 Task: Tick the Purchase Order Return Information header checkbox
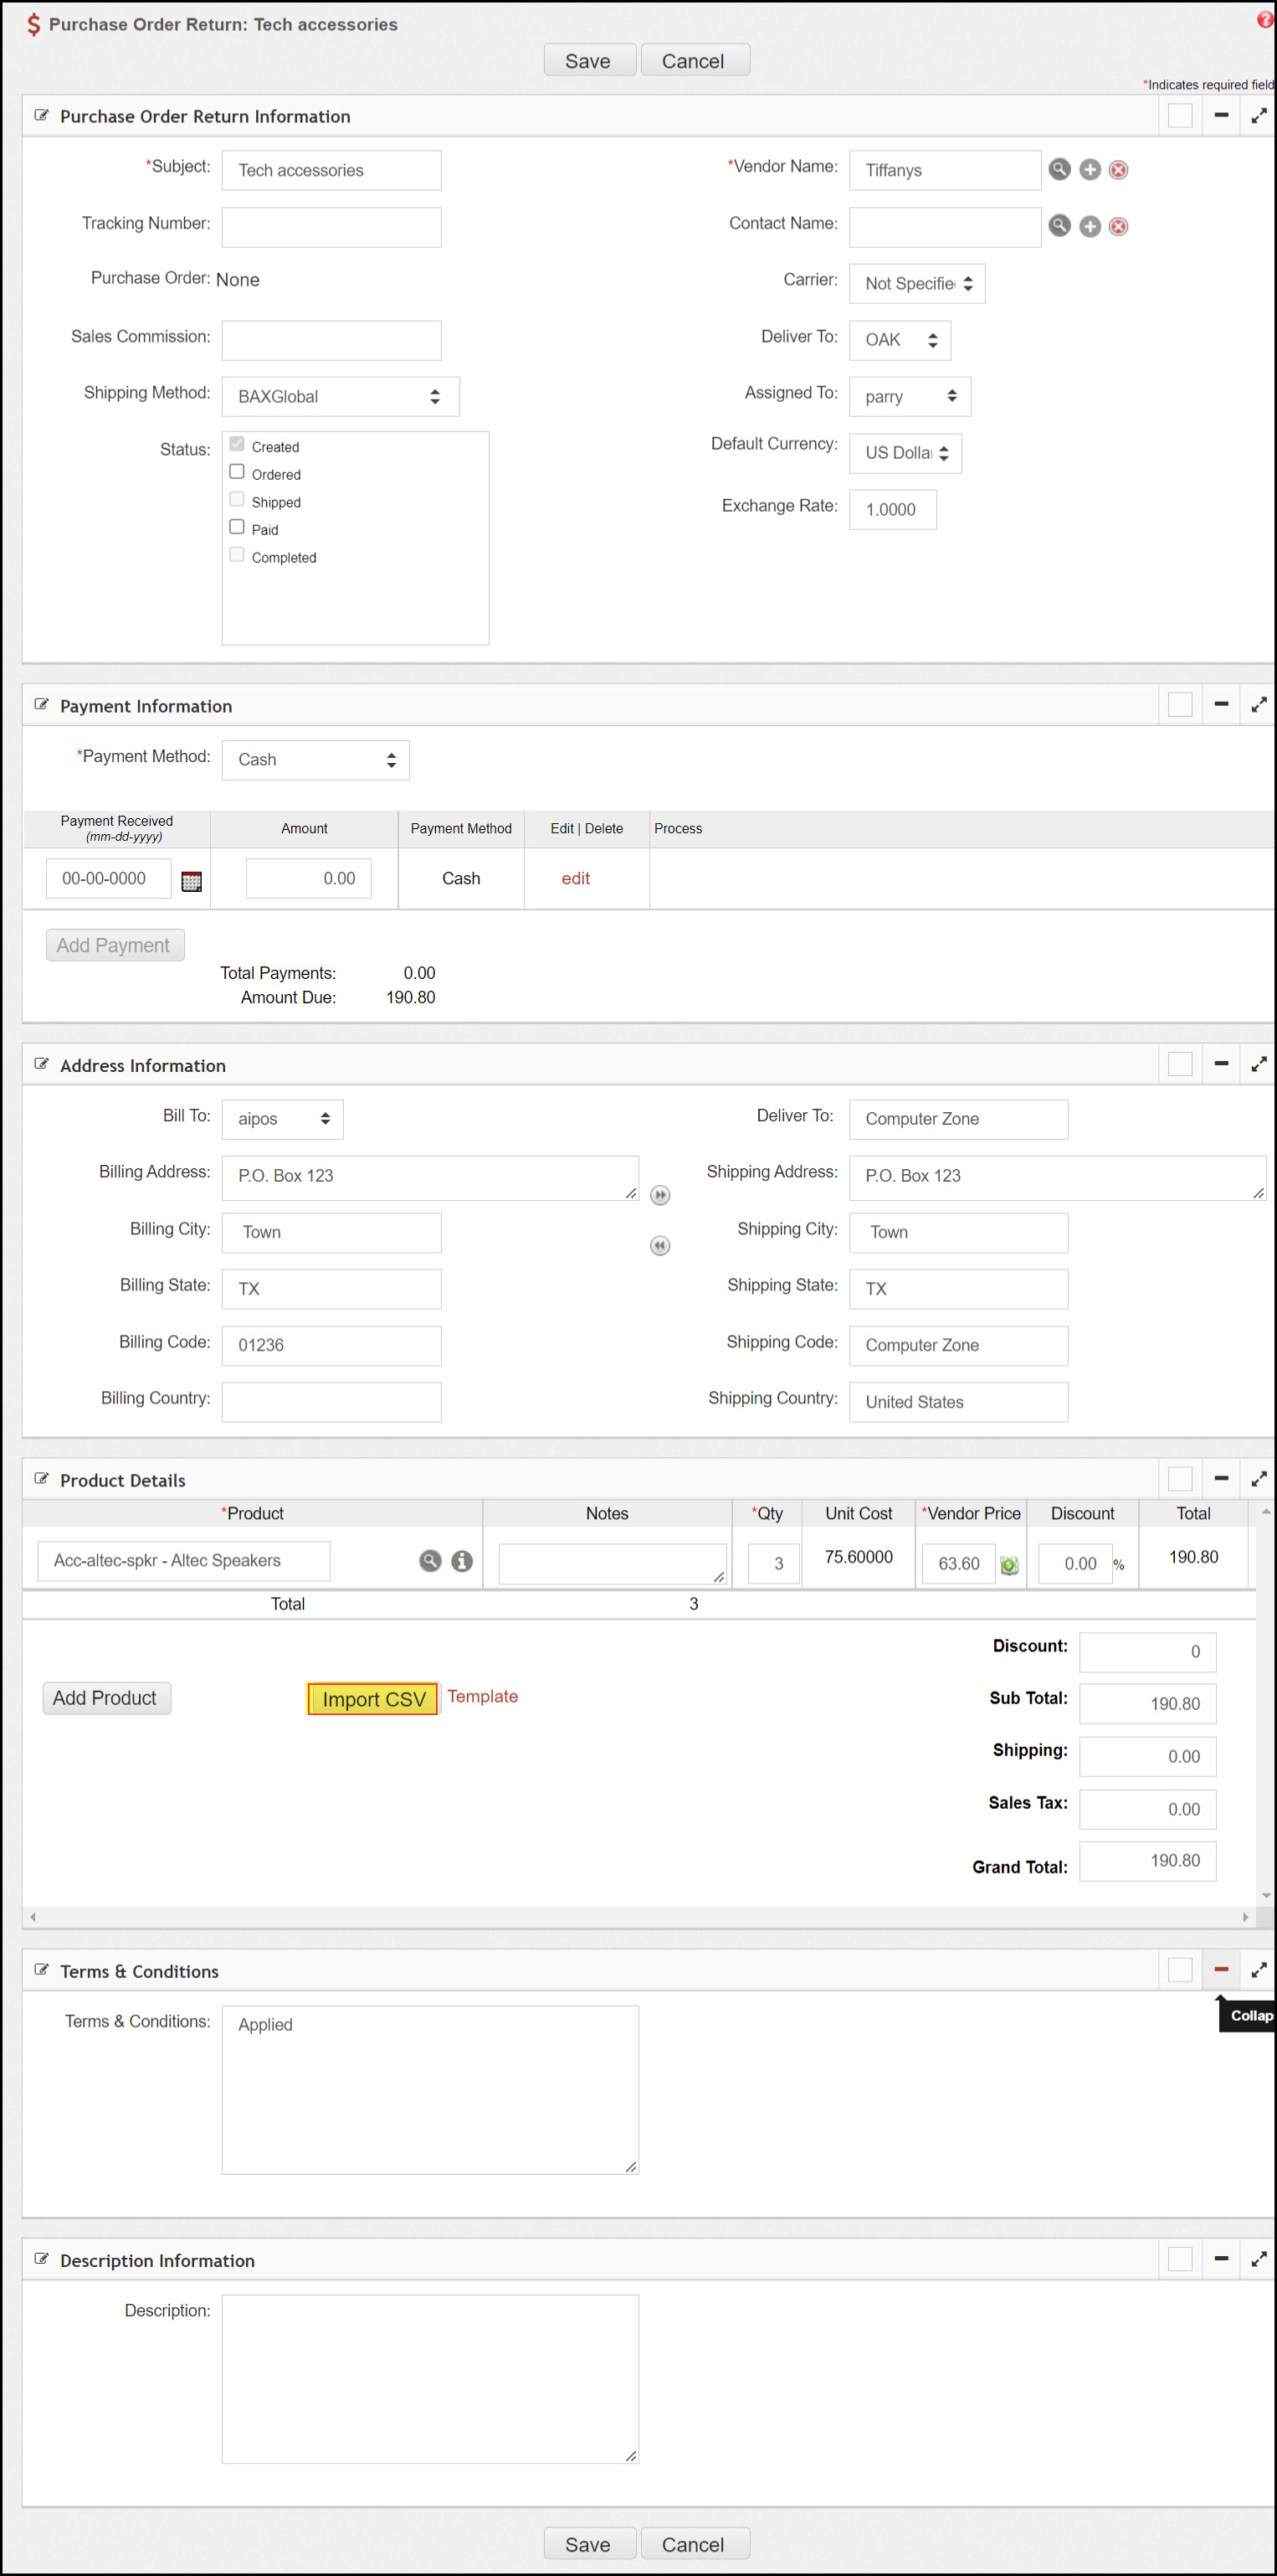(1180, 116)
